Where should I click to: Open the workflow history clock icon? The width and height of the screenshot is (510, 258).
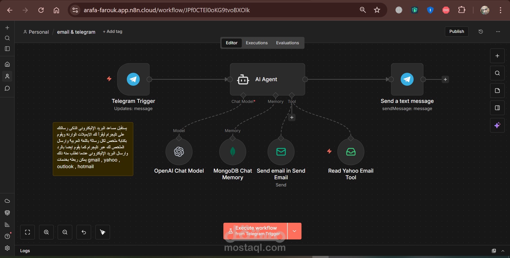(x=481, y=32)
